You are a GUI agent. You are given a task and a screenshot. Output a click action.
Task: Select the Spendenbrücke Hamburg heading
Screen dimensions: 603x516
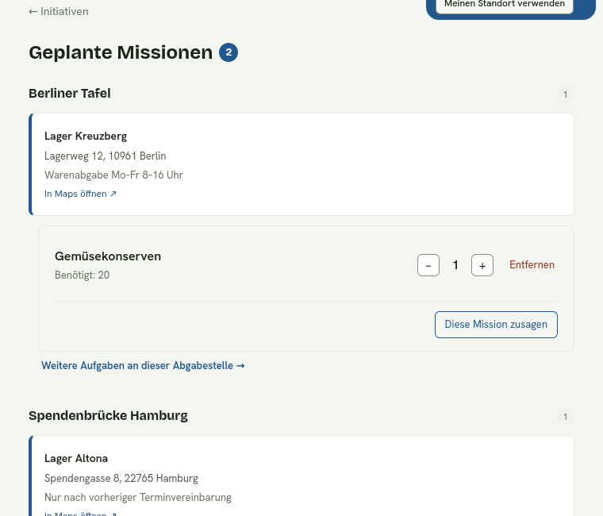(x=109, y=415)
